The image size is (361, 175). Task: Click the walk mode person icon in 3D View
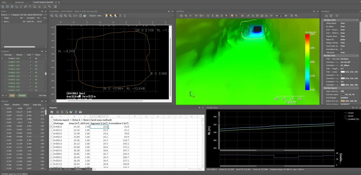[213, 16]
